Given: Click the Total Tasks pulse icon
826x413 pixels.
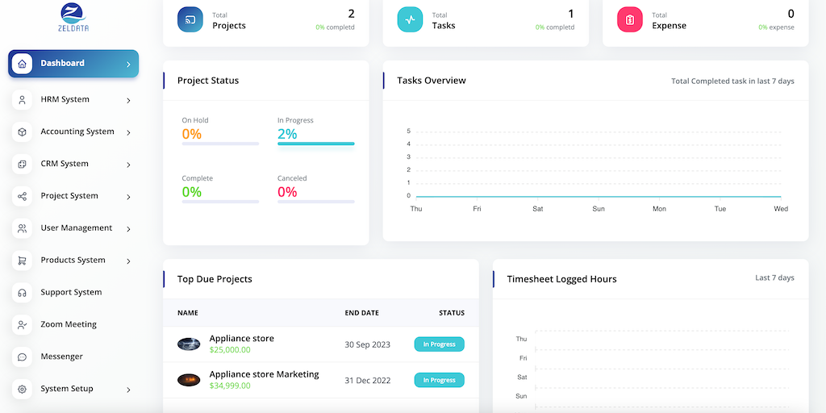Looking at the screenshot, I should coord(410,19).
